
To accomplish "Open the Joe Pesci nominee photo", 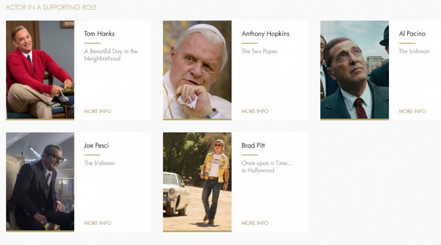I will click(40, 181).
